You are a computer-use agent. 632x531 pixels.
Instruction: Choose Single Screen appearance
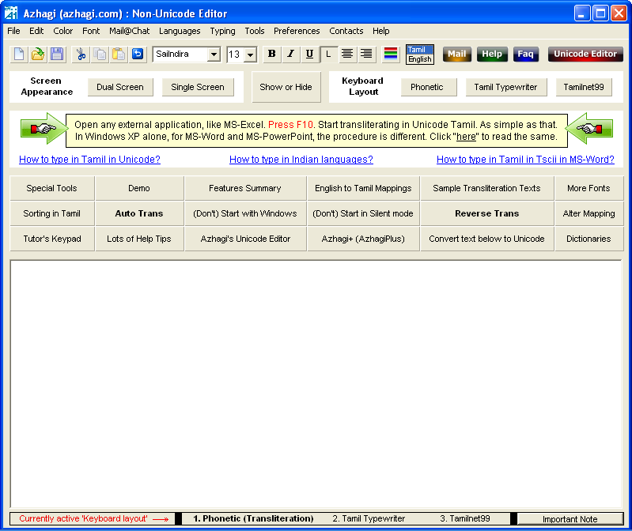(x=198, y=87)
